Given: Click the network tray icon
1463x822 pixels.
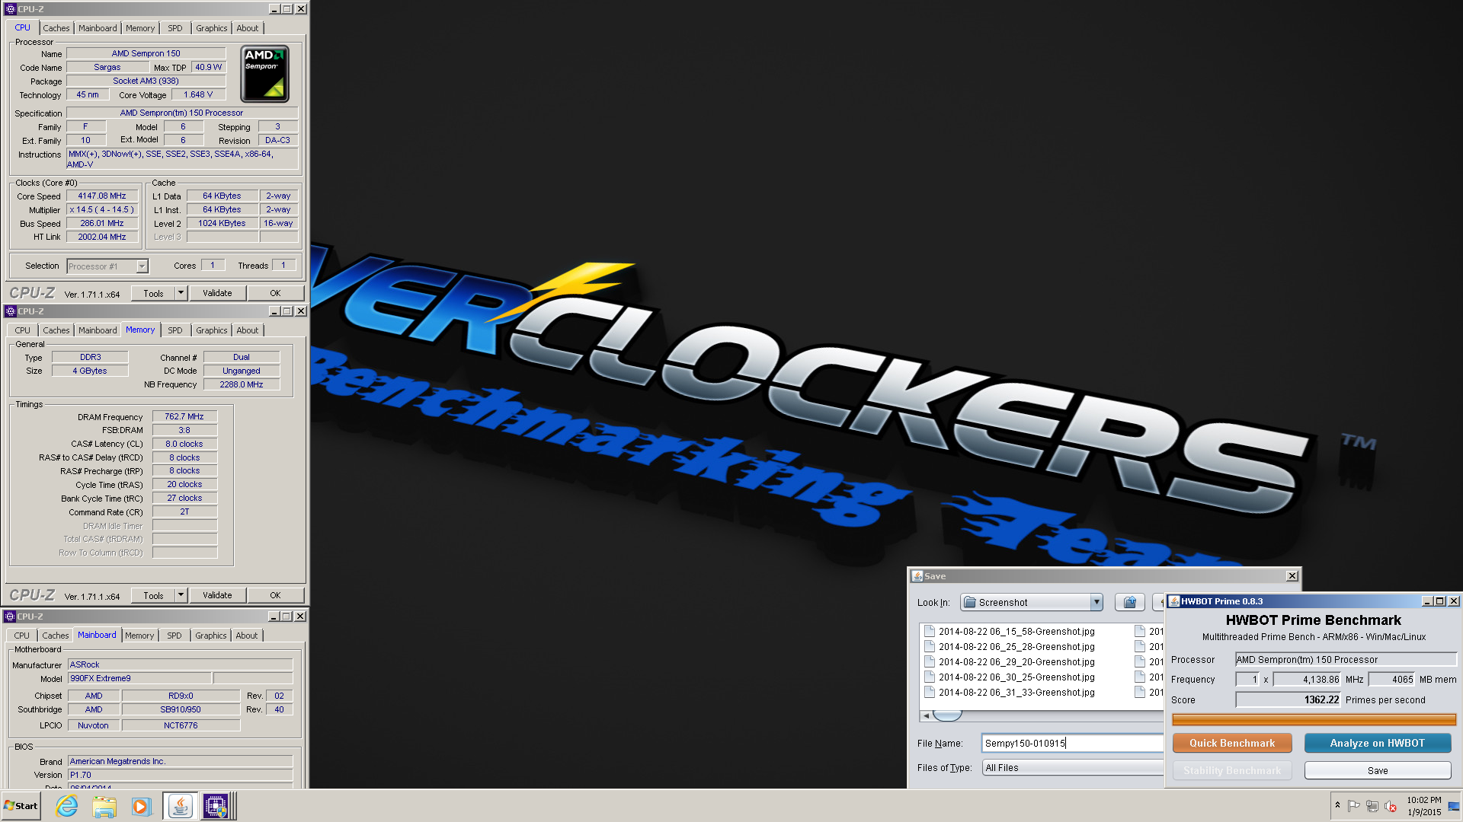Looking at the screenshot, I should click(x=1372, y=806).
